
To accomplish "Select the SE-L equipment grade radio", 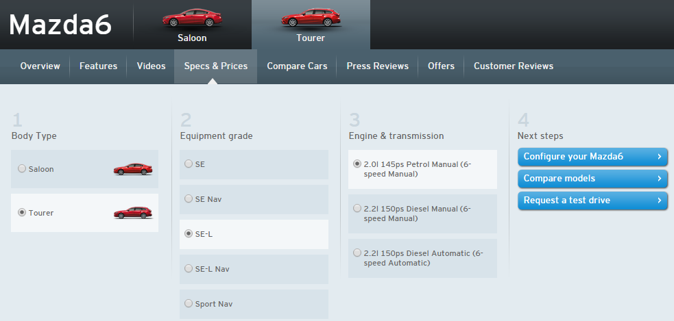I will click(x=189, y=233).
